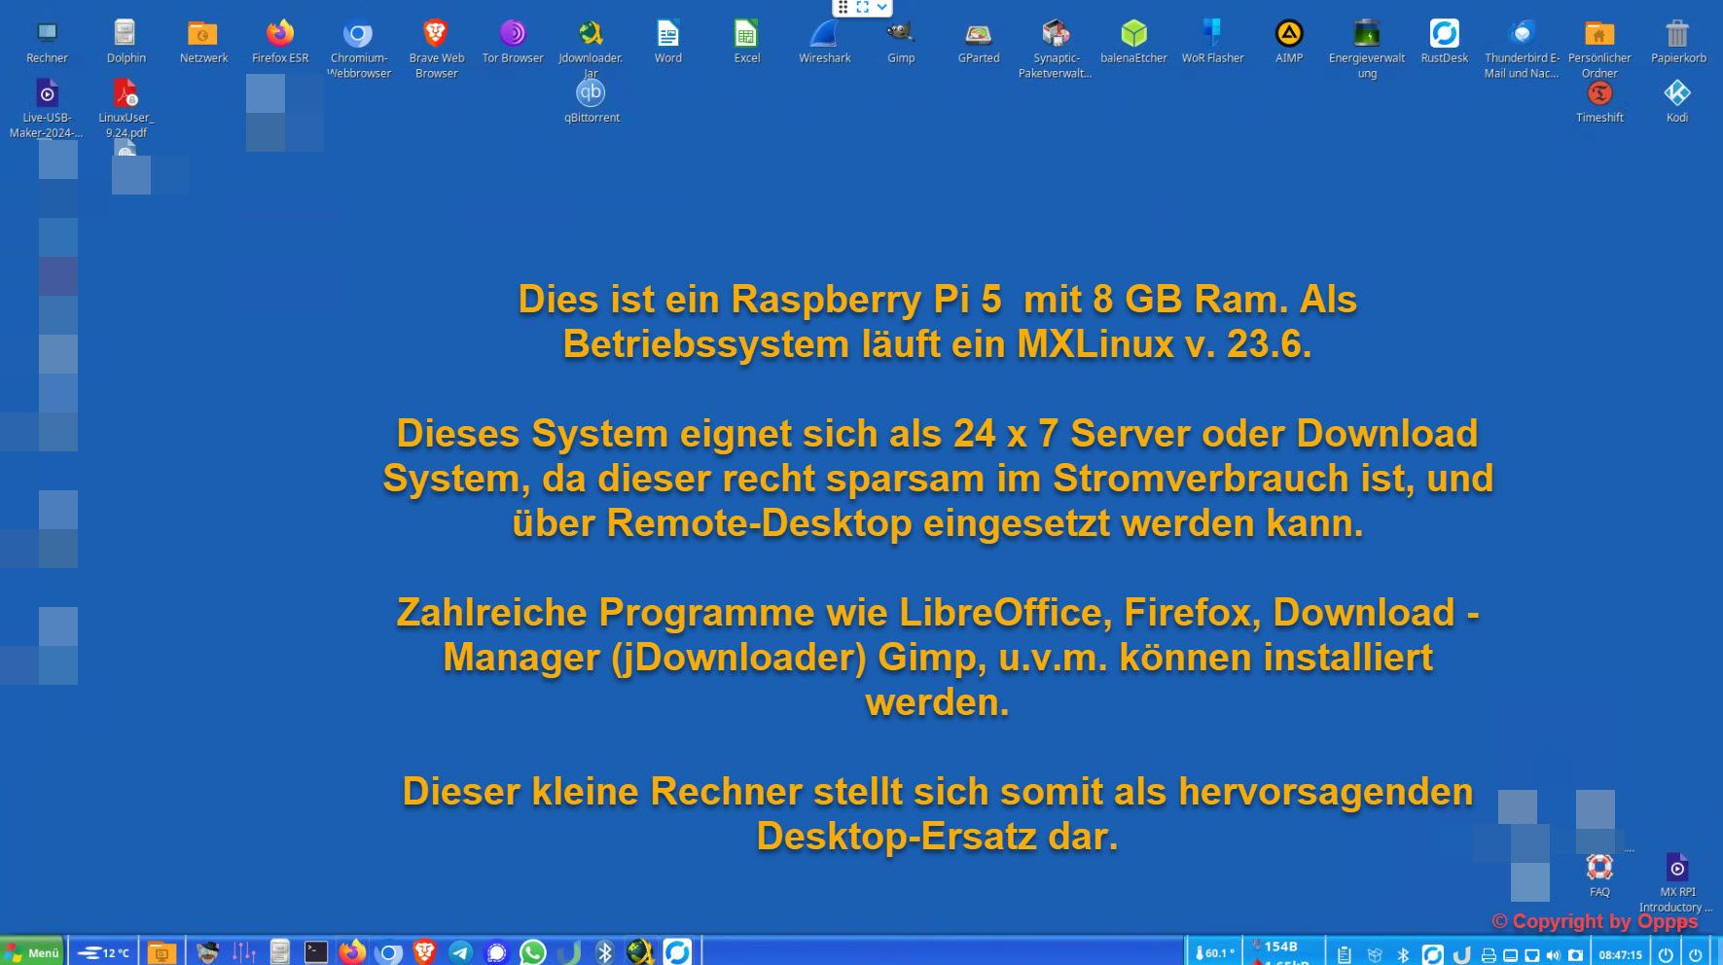Launch WoR Flasher

1212,32
